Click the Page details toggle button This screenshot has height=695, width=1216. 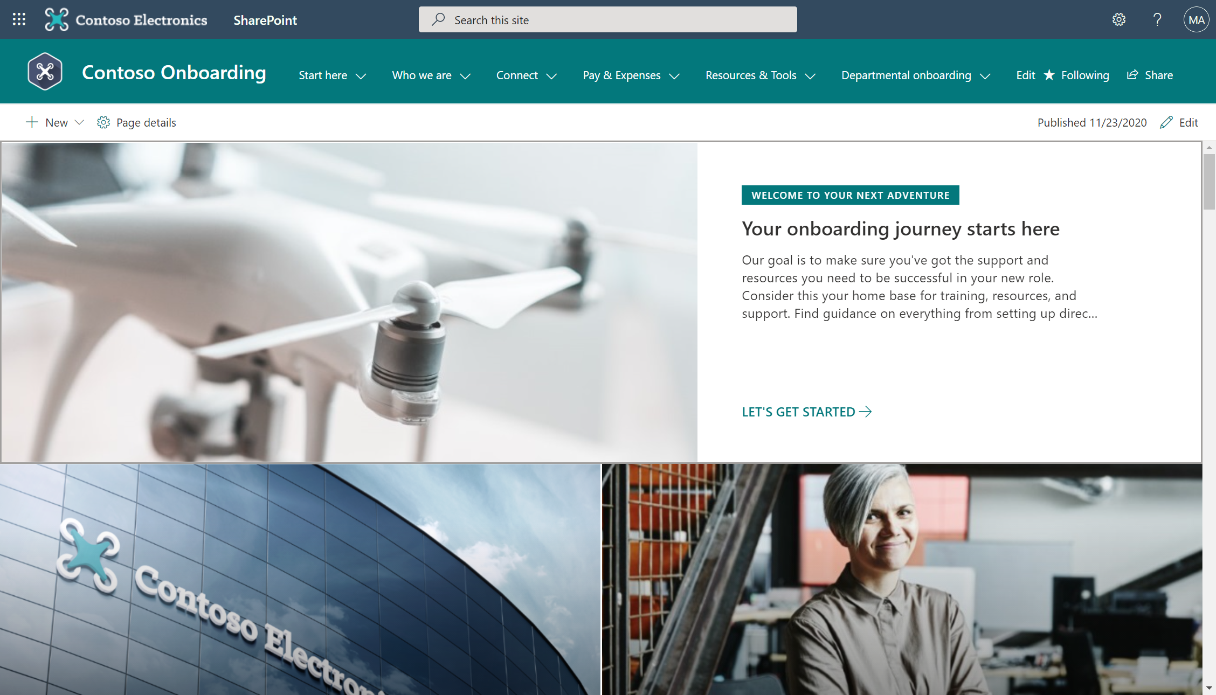(136, 122)
